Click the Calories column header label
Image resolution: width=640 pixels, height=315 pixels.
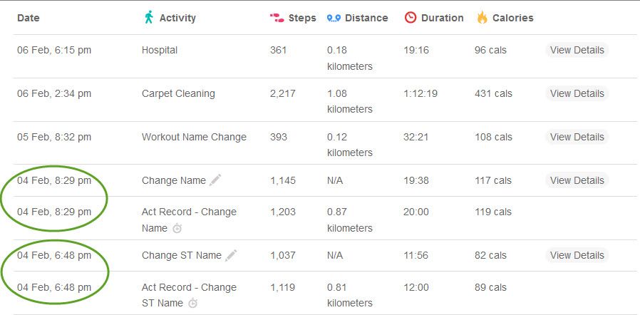(512, 18)
